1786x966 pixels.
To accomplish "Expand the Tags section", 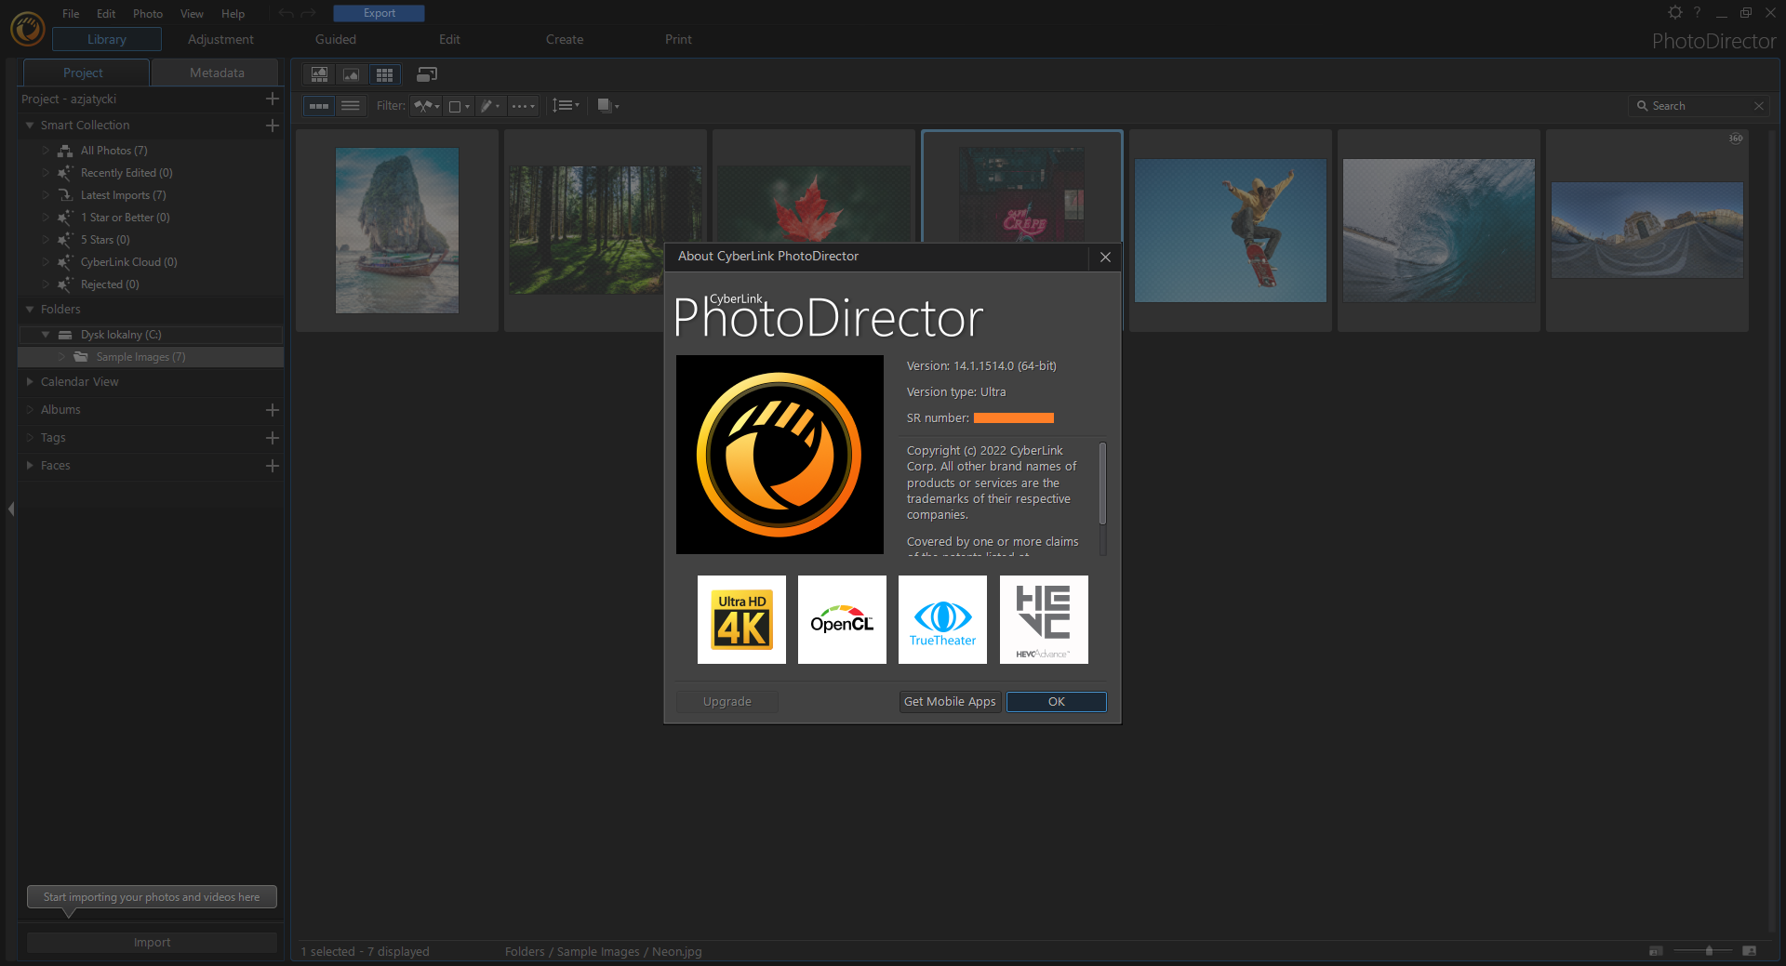I will tap(30, 438).
